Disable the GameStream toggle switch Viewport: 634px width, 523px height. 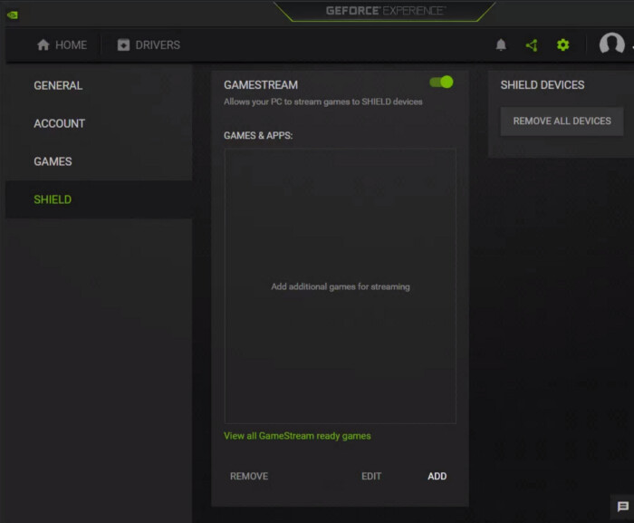(x=441, y=82)
